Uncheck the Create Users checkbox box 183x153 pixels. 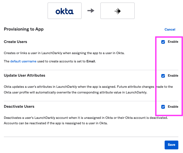tap(163, 42)
